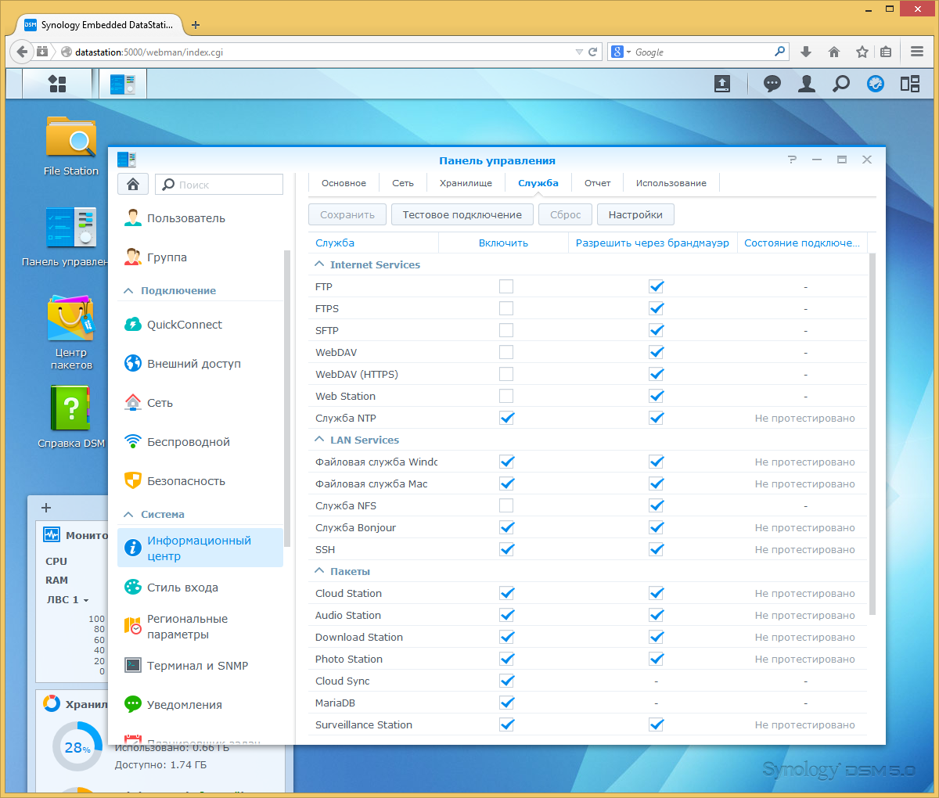Open a new browser tab
This screenshot has width=939, height=798.
tap(196, 24)
